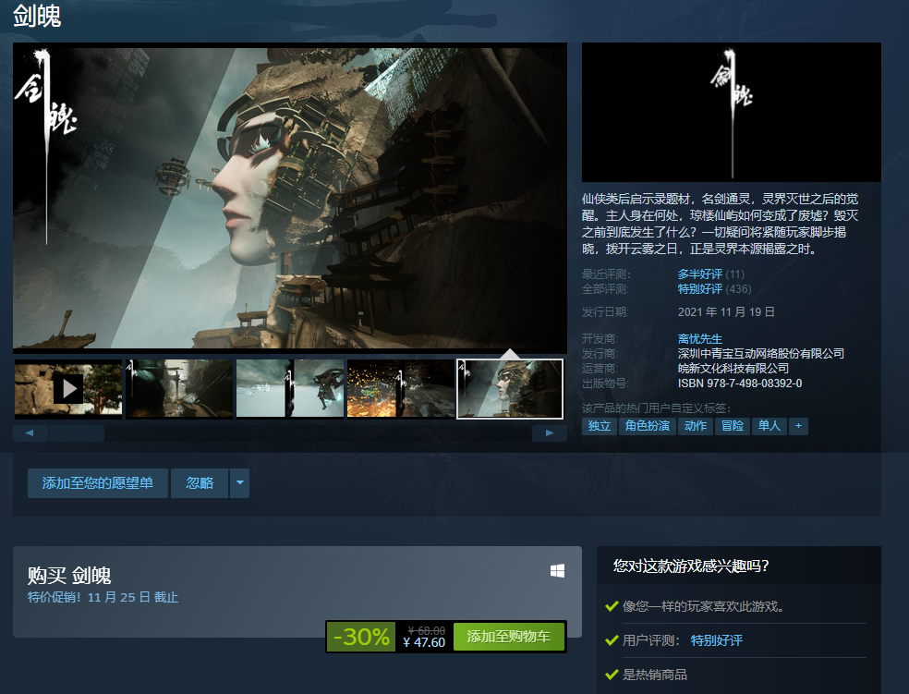
Task: Click 像您一样的玩家喜欢此游戏 text
Action: [x=703, y=606]
